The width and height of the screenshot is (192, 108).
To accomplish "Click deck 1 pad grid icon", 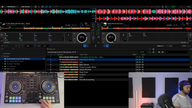I will (x=1, y=35).
